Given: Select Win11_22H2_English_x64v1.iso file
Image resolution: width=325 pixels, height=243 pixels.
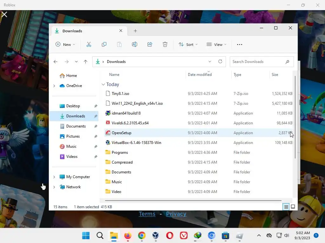Looking at the screenshot, I should click(198, 103).
